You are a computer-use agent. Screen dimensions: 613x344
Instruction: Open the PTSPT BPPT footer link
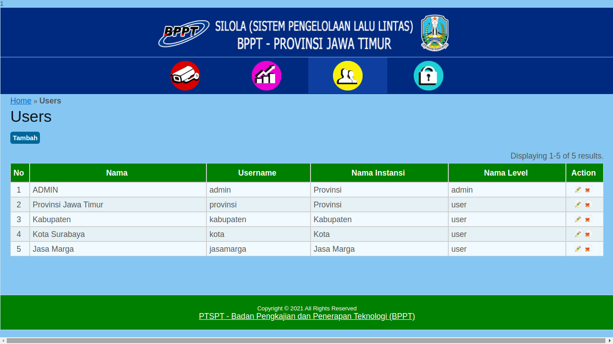pos(307,316)
